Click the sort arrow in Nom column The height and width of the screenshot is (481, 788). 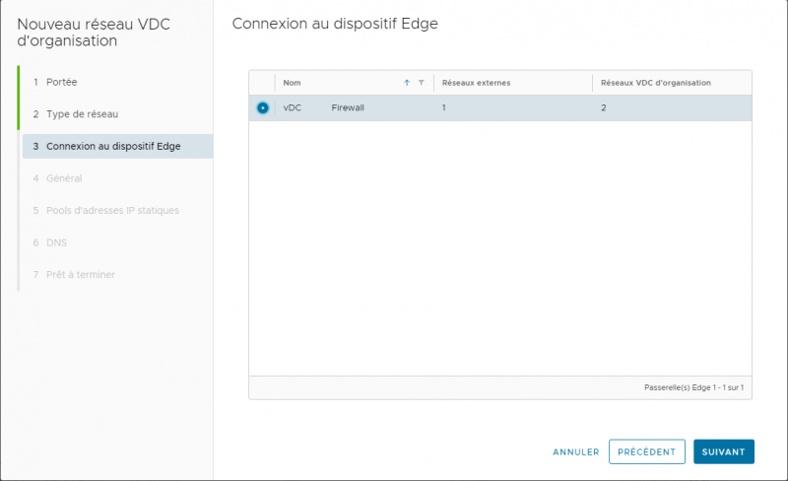coord(407,83)
